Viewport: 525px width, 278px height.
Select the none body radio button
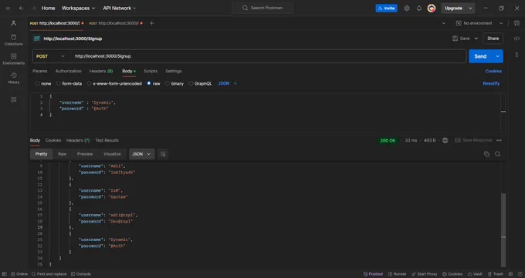[38, 83]
